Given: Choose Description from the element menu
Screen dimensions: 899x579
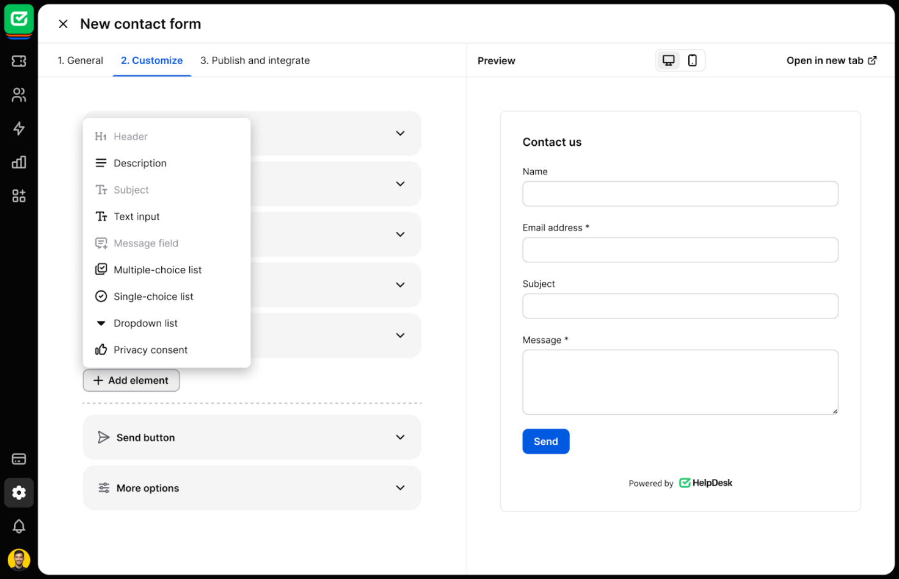Looking at the screenshot, I should point(167,163).
